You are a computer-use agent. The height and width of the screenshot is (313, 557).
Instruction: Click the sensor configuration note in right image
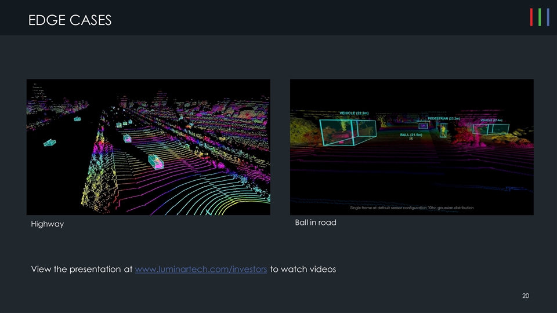click(411, 208)
